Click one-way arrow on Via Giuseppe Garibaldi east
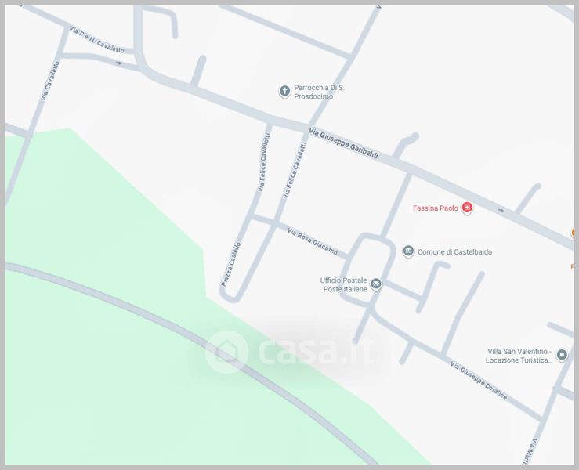Image resolution: width=579 pixels, height=470 pixels. click(x=501, y=211)
